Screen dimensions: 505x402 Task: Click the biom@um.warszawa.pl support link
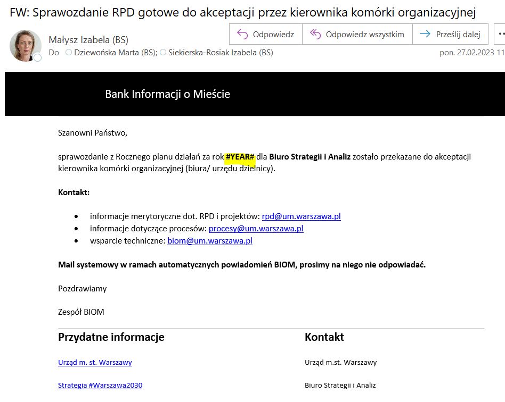[x=209, y=241]
